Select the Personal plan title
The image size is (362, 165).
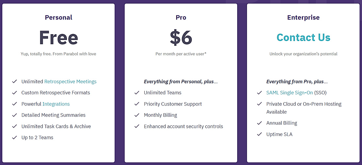58,18
